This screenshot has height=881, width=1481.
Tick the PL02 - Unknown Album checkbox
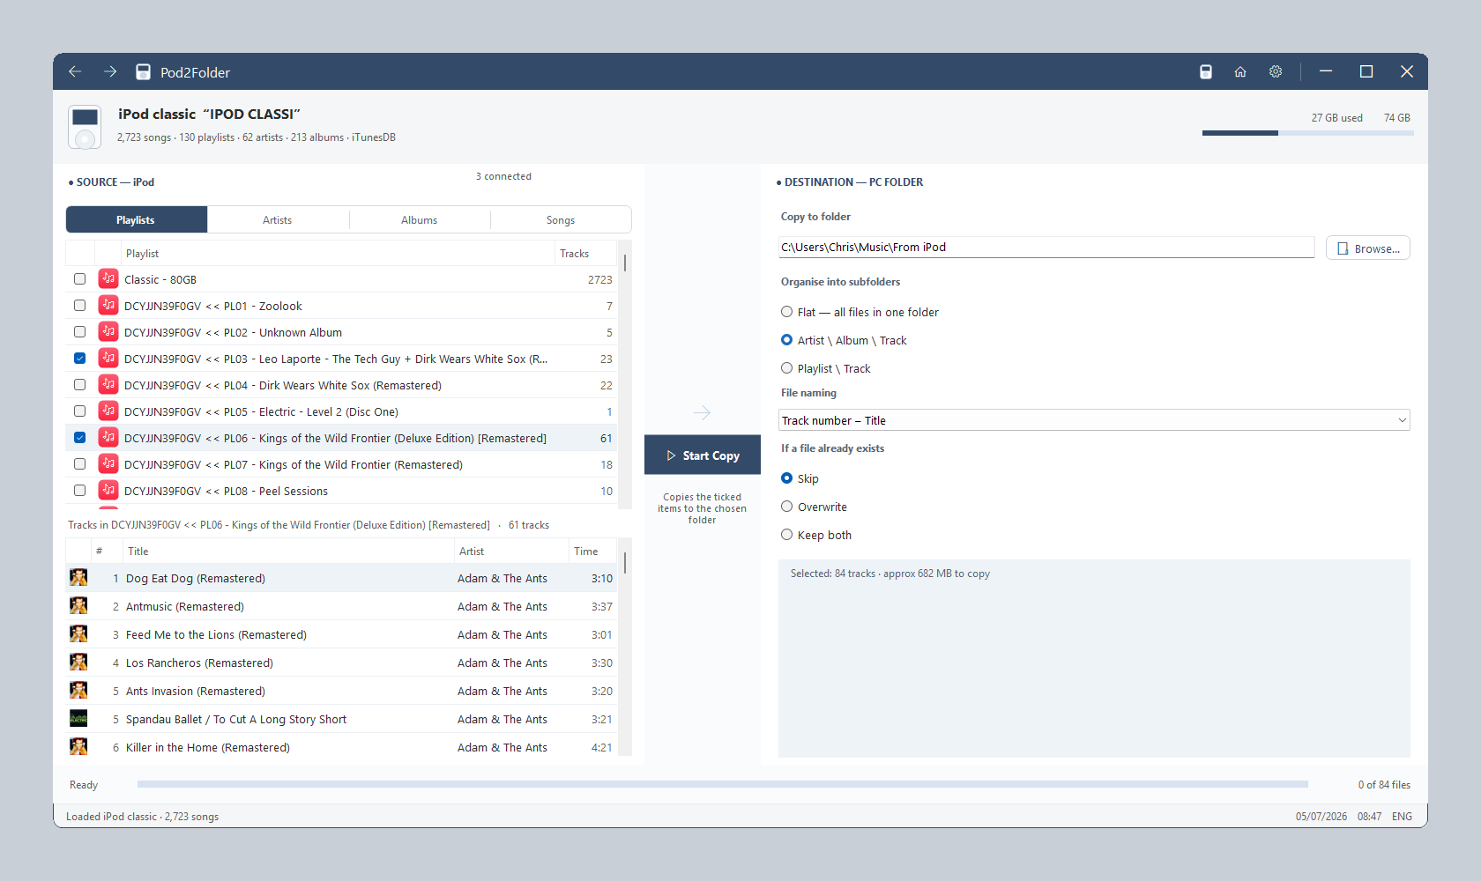click(x=79, y=331)
